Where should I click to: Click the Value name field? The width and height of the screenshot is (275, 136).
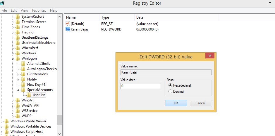pyautogui.click(x=166, y=72)
